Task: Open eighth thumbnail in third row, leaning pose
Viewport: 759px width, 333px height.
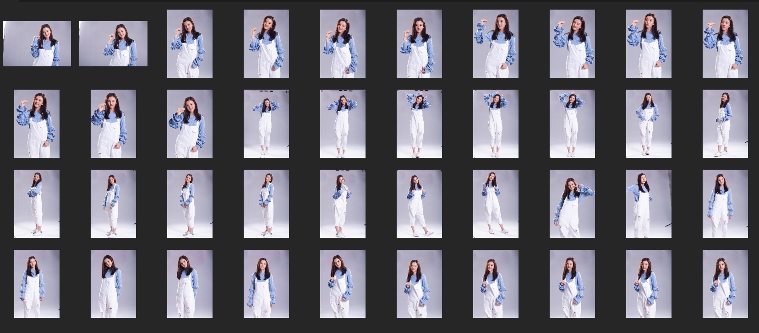Action: [572, 204]
